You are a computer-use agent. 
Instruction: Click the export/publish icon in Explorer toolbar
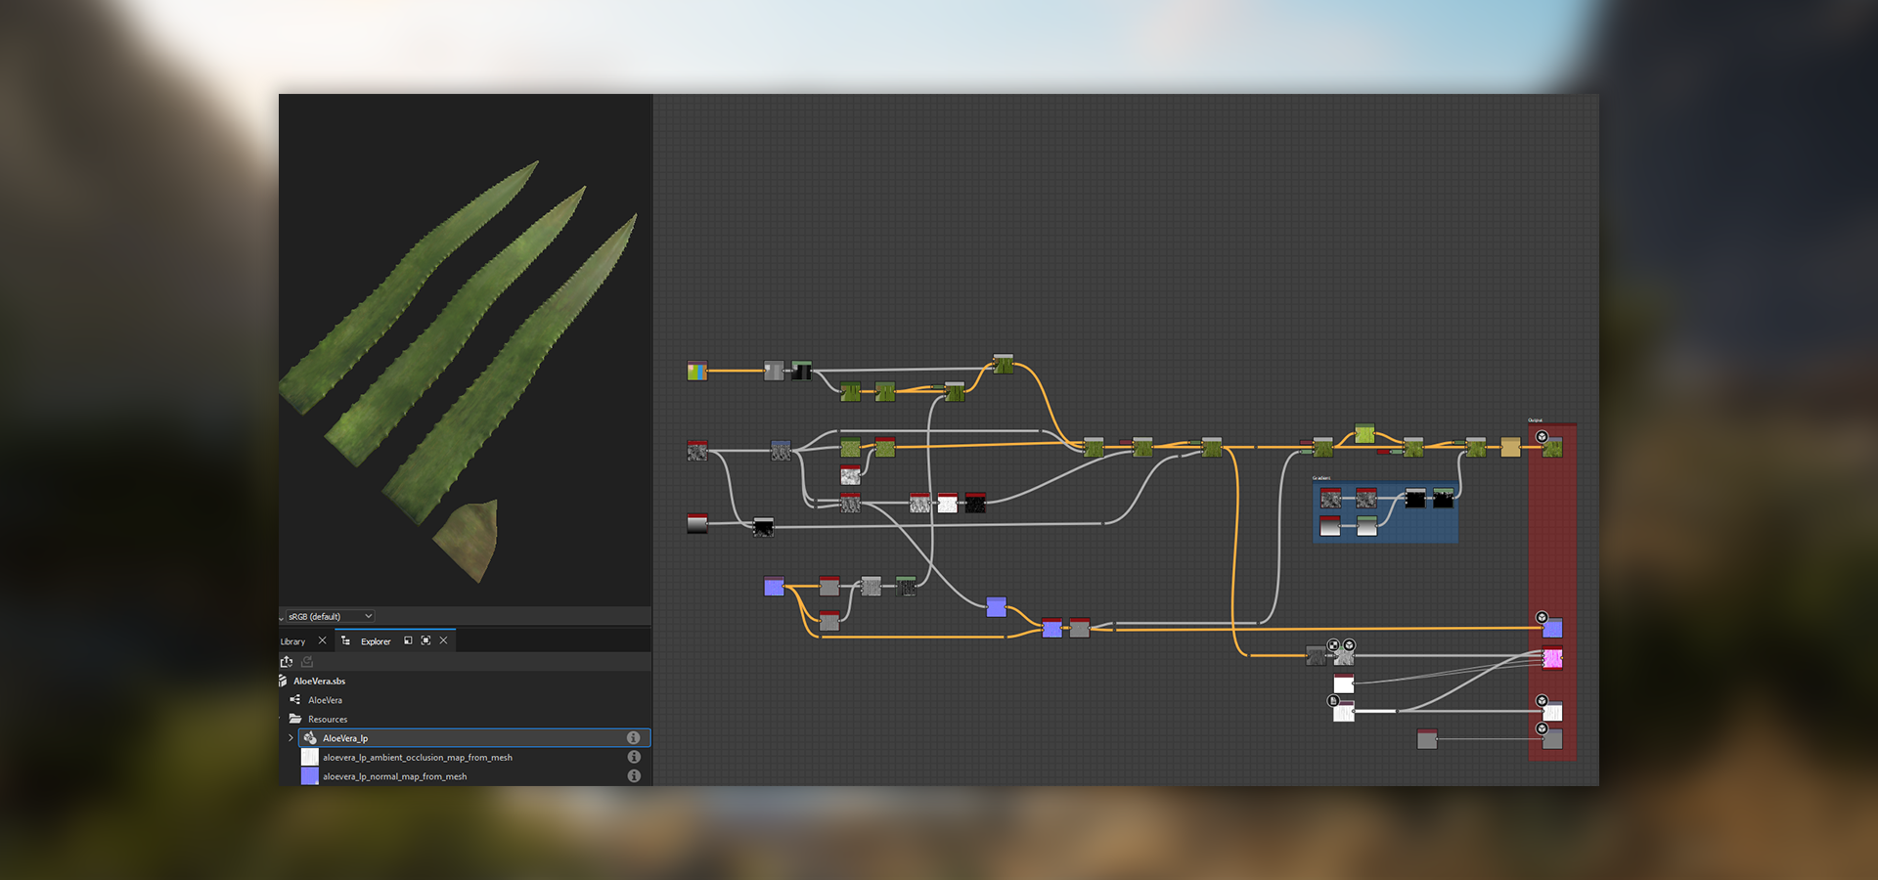point(287,661)
